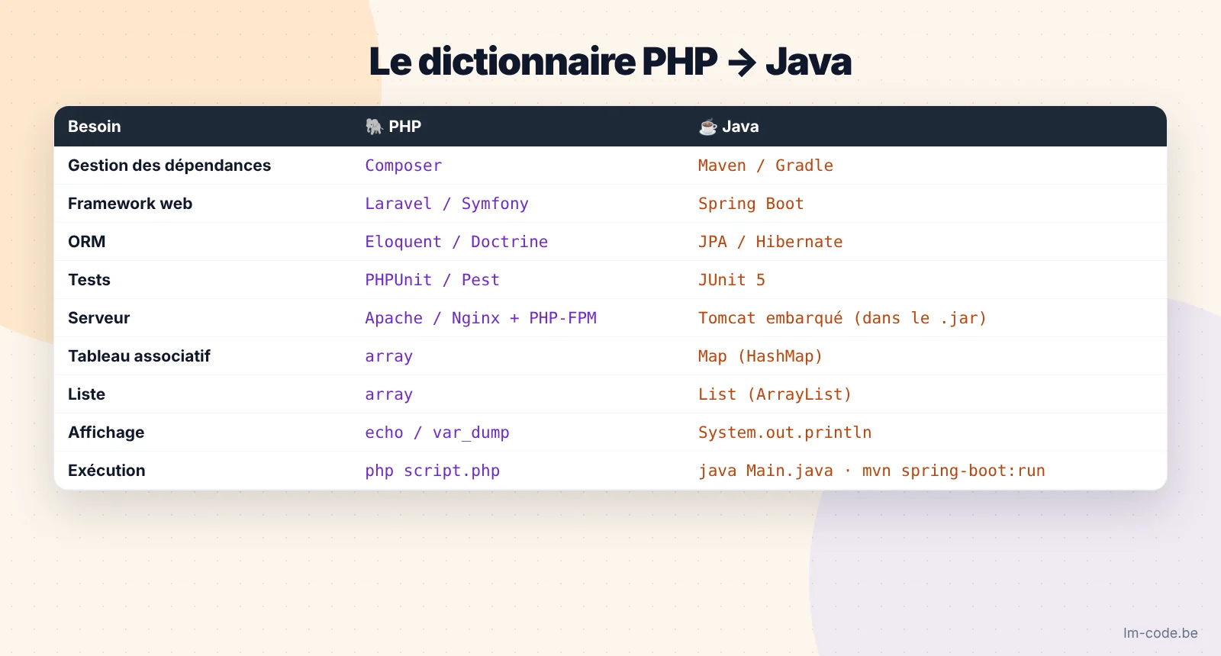
Task: Click the "java Main.java · mvn spring-boot:run" cell
Action: pyautogui.click(x=871, y=471)
